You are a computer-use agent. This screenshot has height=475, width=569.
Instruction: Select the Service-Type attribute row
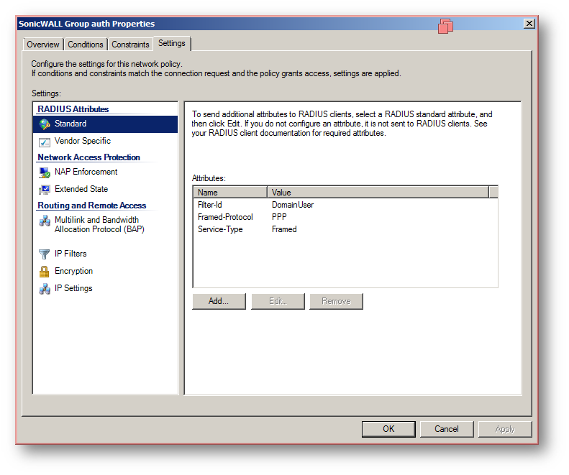(345, 229)
